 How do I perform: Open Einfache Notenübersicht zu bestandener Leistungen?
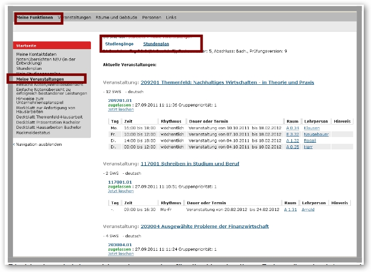coord(52,92)
